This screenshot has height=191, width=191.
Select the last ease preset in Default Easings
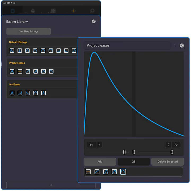[74, 50]
